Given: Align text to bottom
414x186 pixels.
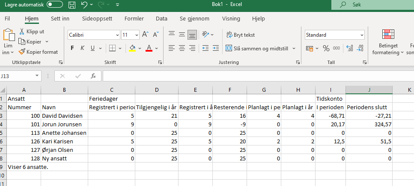Looking at the screenshot, I should (192, 35).
